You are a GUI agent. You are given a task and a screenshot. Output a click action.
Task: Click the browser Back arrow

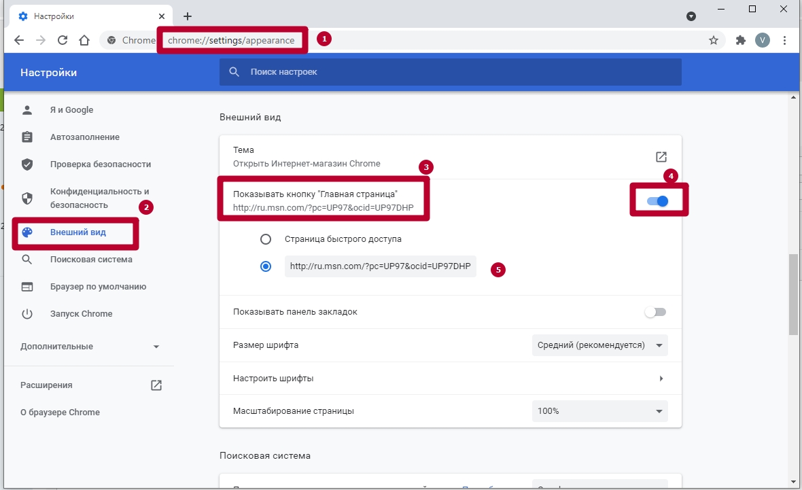coord(19,40)
